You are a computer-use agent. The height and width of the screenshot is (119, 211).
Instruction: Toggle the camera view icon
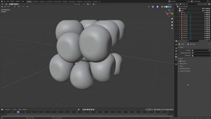pyautogui.click(x=172, y=25)
